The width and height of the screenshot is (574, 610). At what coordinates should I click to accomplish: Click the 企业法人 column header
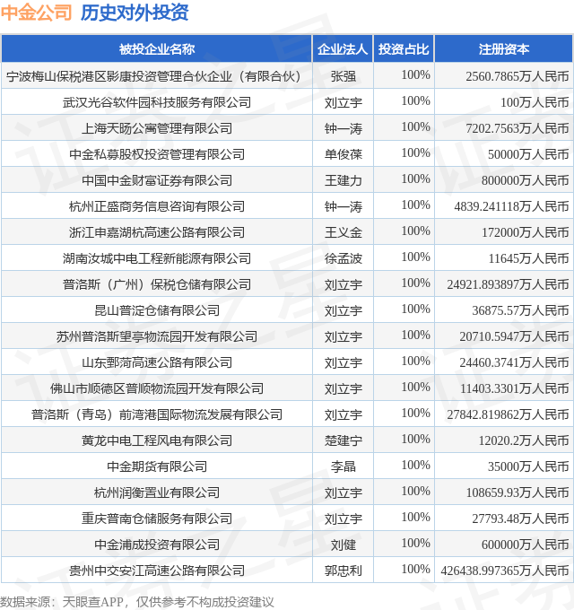343,49
